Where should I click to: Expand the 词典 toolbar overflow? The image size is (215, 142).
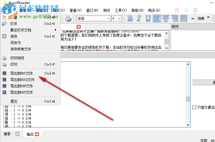pyautogui.click(x=208, y=17)
